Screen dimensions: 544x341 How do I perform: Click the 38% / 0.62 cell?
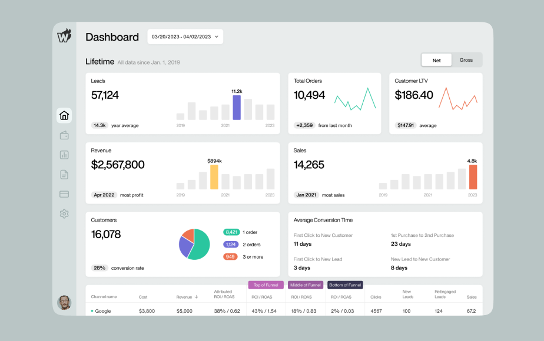coord(227,311)
